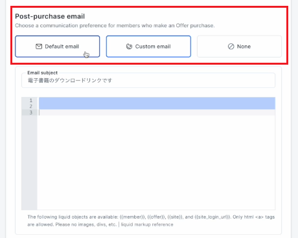This screenshot has width=298, height=238.
Task: Click the empty gutter area below line numbers
Action: click(29, 162)
